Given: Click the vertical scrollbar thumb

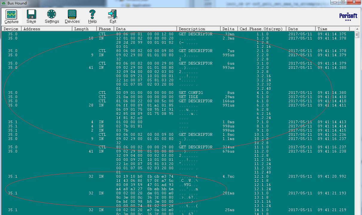Looking at the screenshot, I should [x=357, y=35].
